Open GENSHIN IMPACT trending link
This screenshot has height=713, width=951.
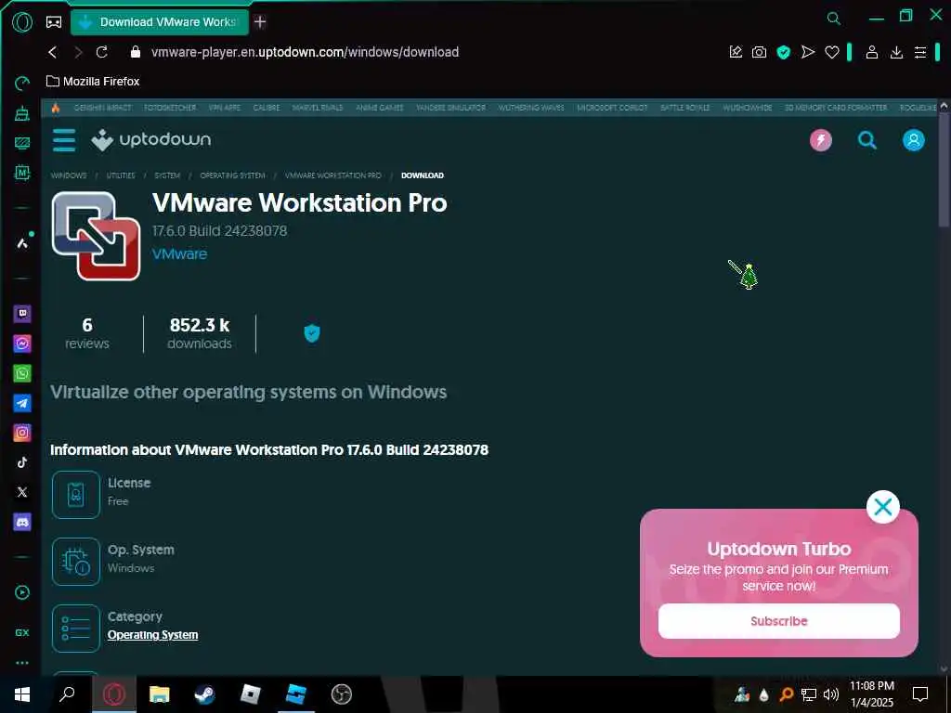tap(102, 108)
